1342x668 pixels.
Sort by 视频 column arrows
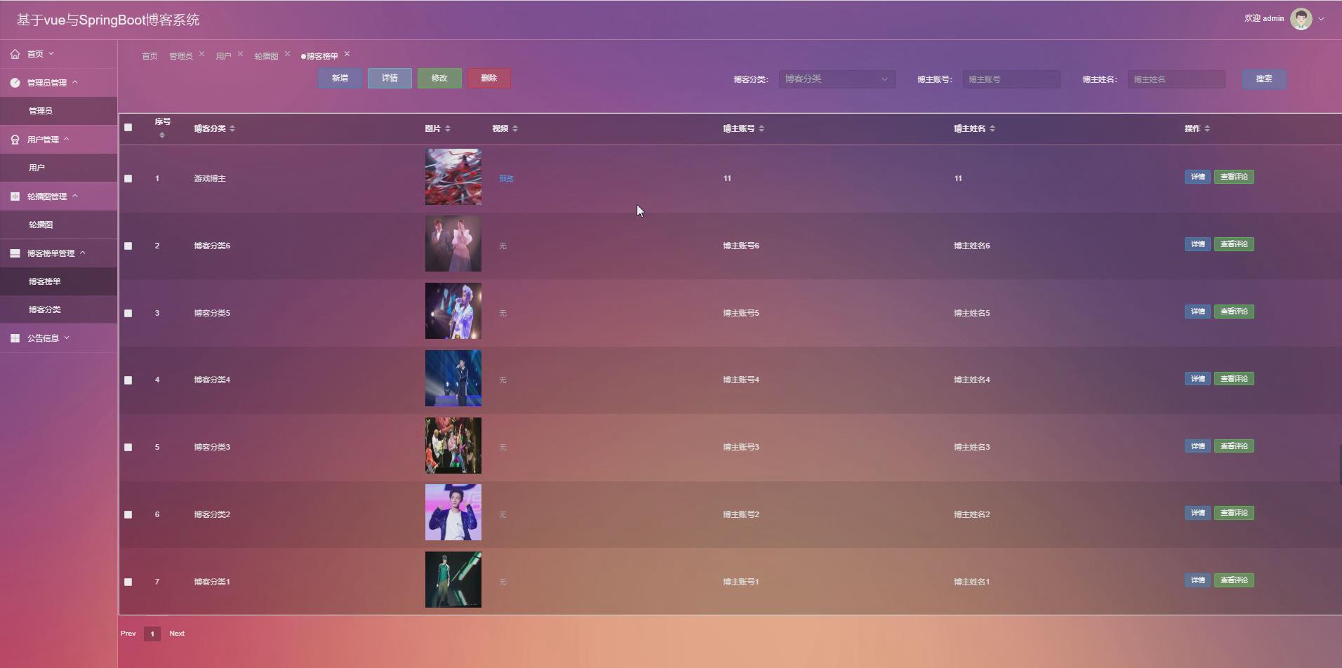point(515,128)
